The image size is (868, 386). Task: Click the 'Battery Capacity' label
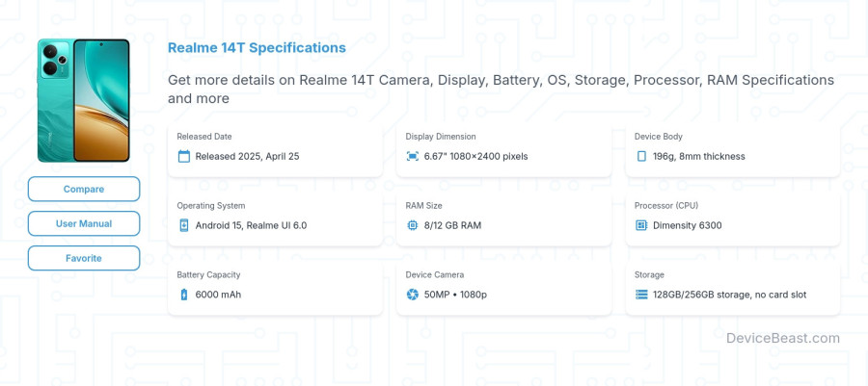point(208,274)
